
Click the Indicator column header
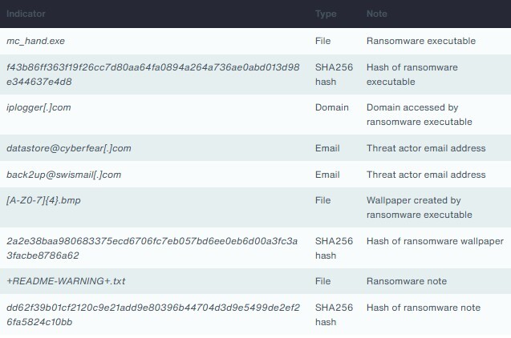click(x=26, y=14)
